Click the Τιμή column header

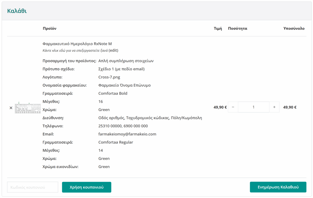(x=218, y=28)
